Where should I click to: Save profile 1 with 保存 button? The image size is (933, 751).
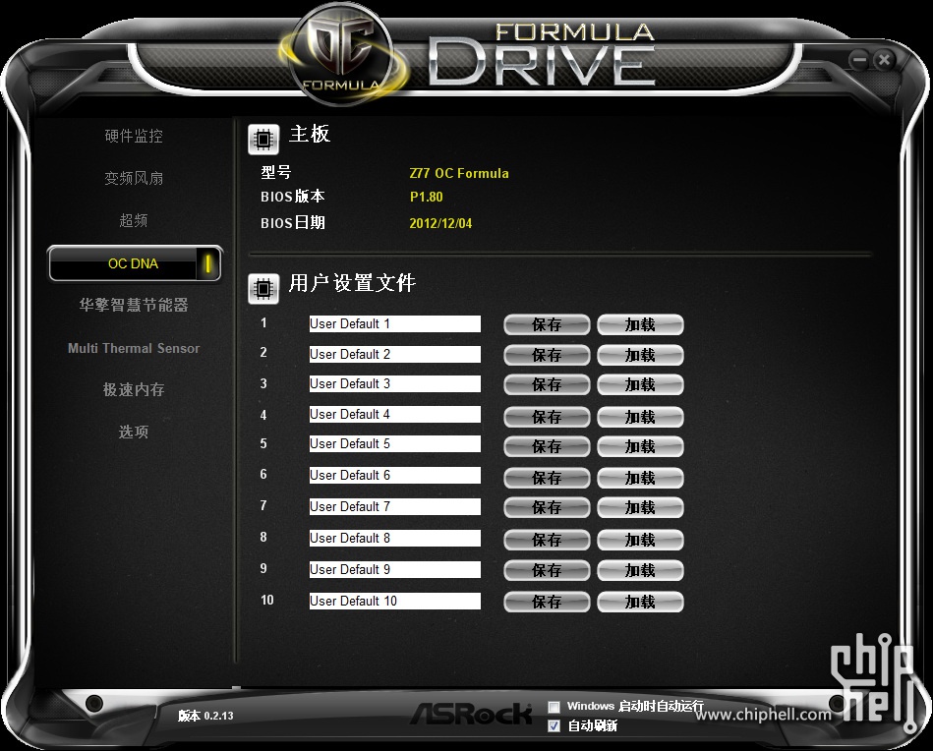coord(547,325)
